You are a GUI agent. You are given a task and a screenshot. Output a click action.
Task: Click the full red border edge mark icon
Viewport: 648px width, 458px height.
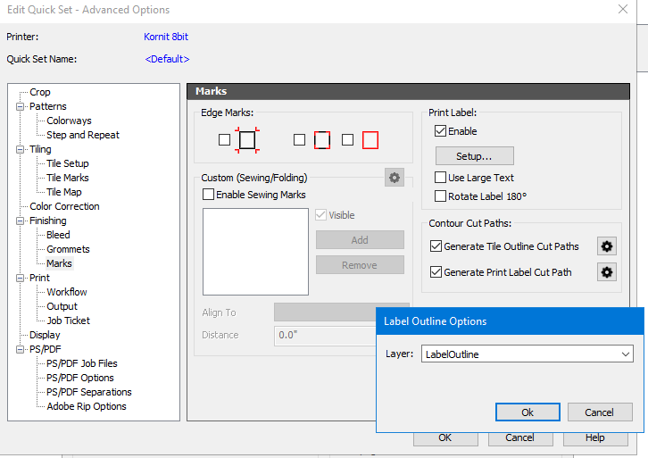[x=370, y=140]
